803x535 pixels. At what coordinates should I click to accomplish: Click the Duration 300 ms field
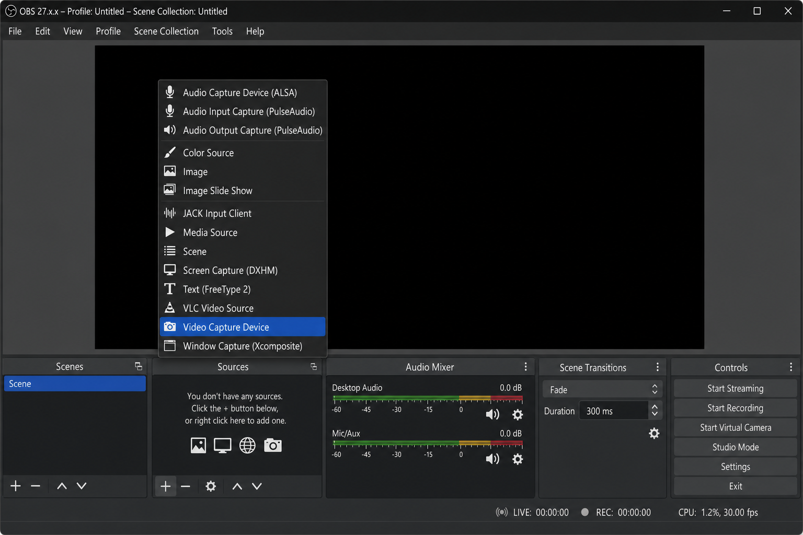614,411
